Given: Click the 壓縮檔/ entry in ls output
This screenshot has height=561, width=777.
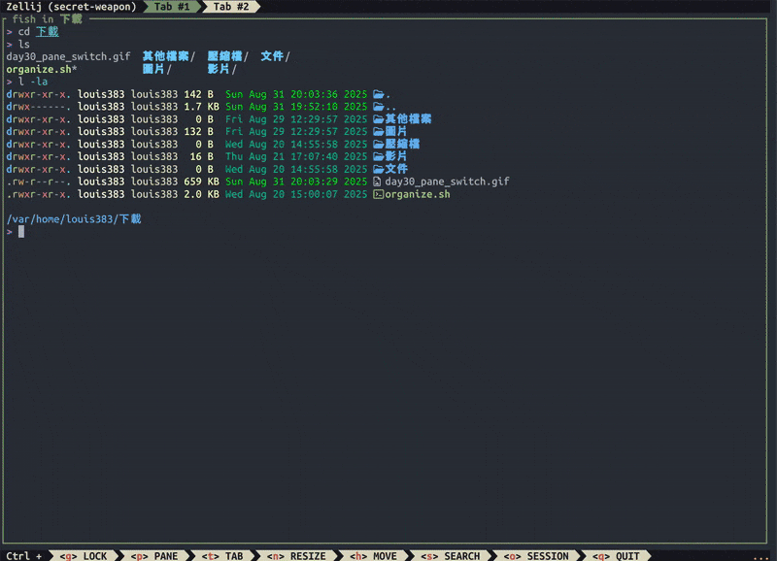Looking at the screenshot, I should pos(227,56).
